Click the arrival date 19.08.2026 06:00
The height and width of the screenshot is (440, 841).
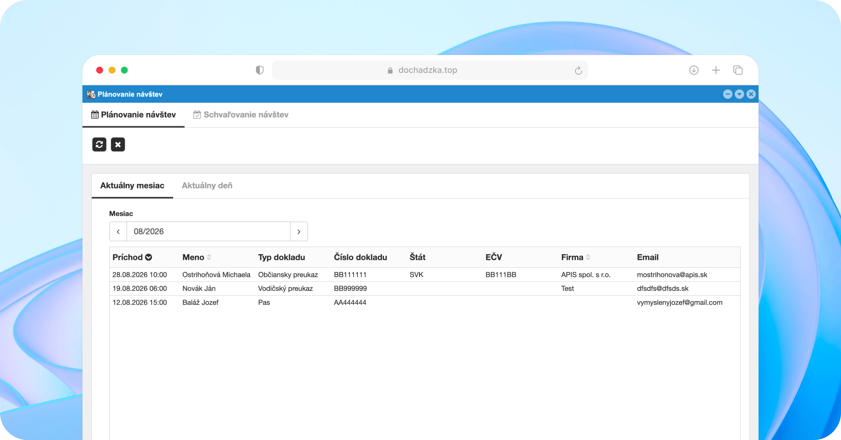point(140,288)
